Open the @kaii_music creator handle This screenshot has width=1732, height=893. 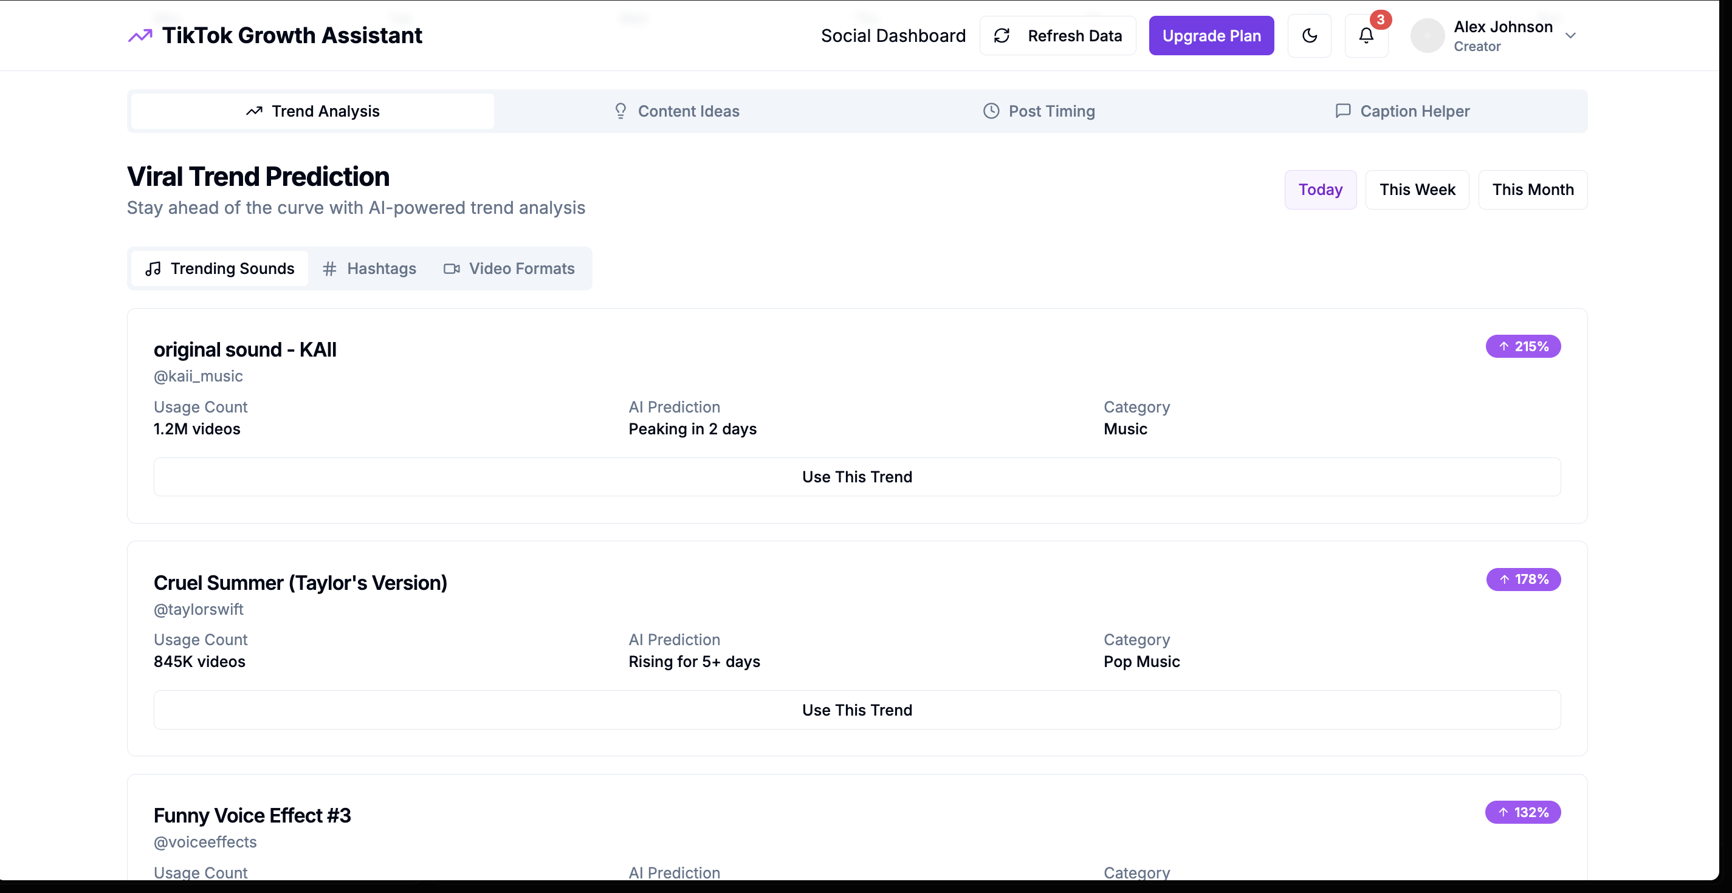pos(198,376)
